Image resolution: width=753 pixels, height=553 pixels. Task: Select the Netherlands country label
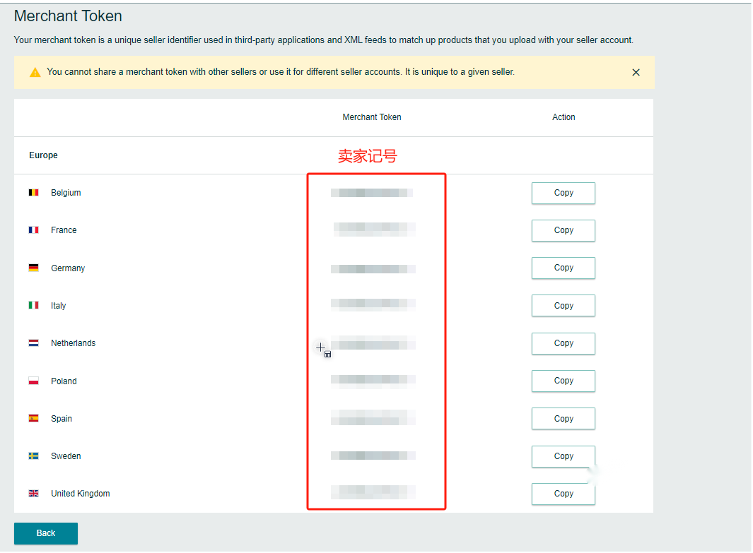[x=73, y=343]
